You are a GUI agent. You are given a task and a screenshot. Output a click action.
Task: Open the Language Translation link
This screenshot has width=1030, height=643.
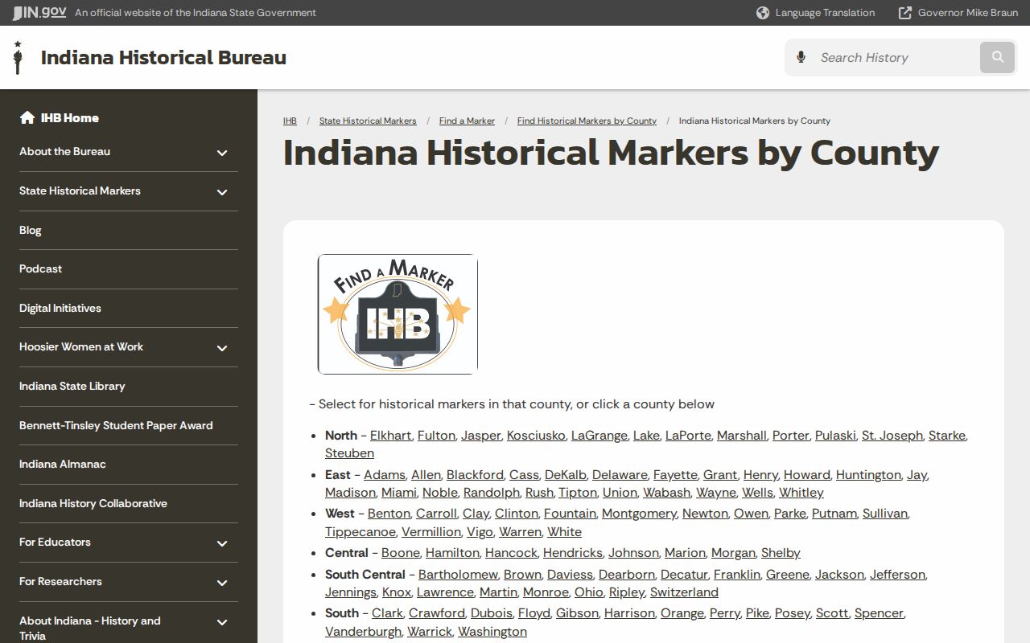(x=825, y=13)
